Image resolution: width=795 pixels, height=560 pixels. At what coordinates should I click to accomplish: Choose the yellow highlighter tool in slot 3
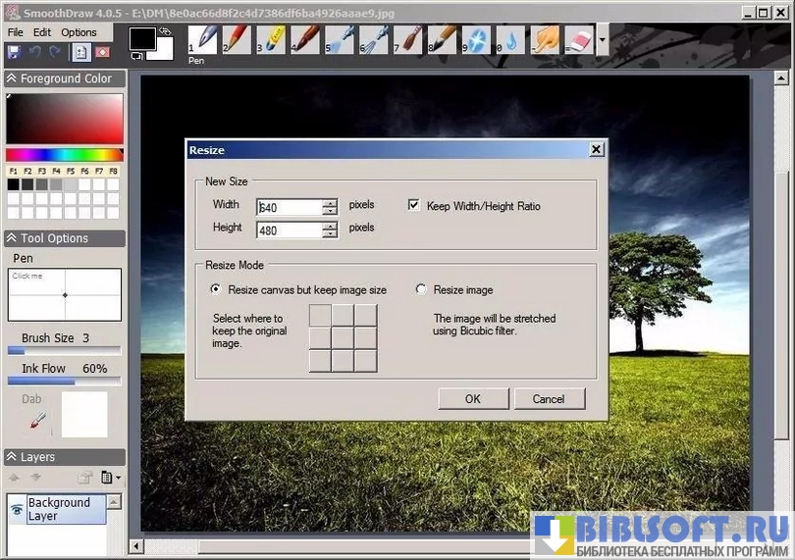(x=272, y=39)
